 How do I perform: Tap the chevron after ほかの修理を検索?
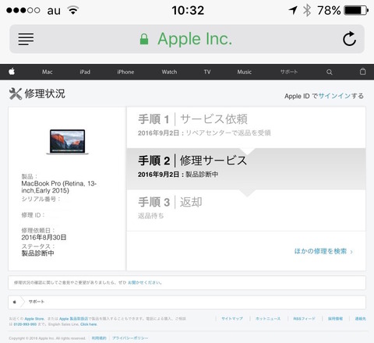351,252
